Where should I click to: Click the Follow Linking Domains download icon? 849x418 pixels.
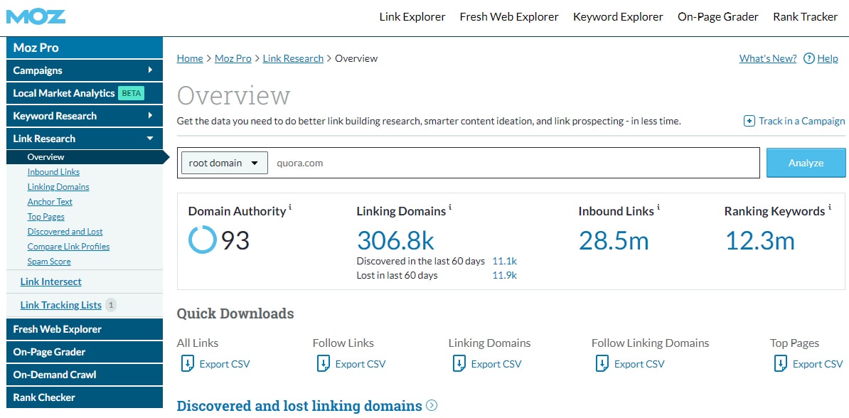pos(602,363)
